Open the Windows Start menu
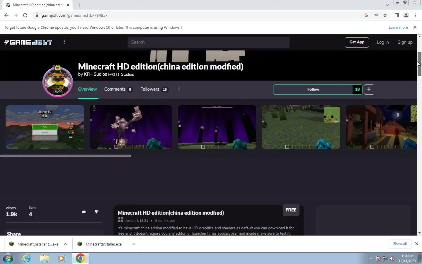 (8, 258)
